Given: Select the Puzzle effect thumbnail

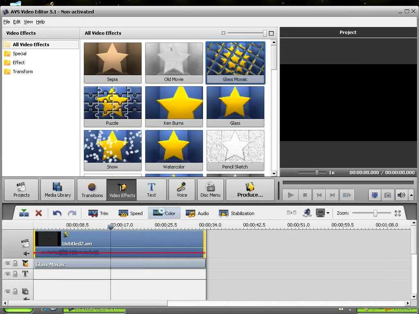Looking at the screenshot, I should click(x=113, y=107).
